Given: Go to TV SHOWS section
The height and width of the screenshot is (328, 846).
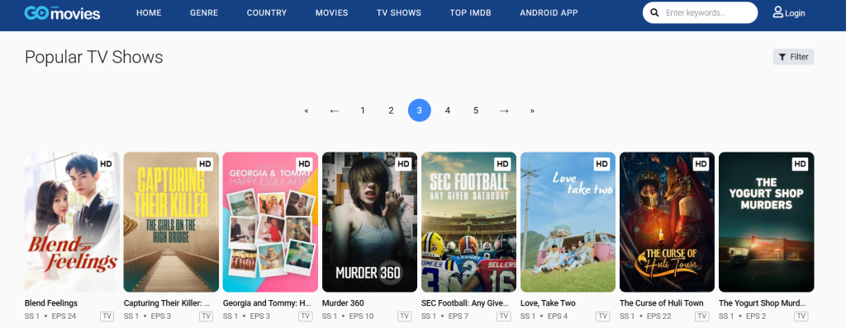Looking at the screenshot, I should coord(399,13).
